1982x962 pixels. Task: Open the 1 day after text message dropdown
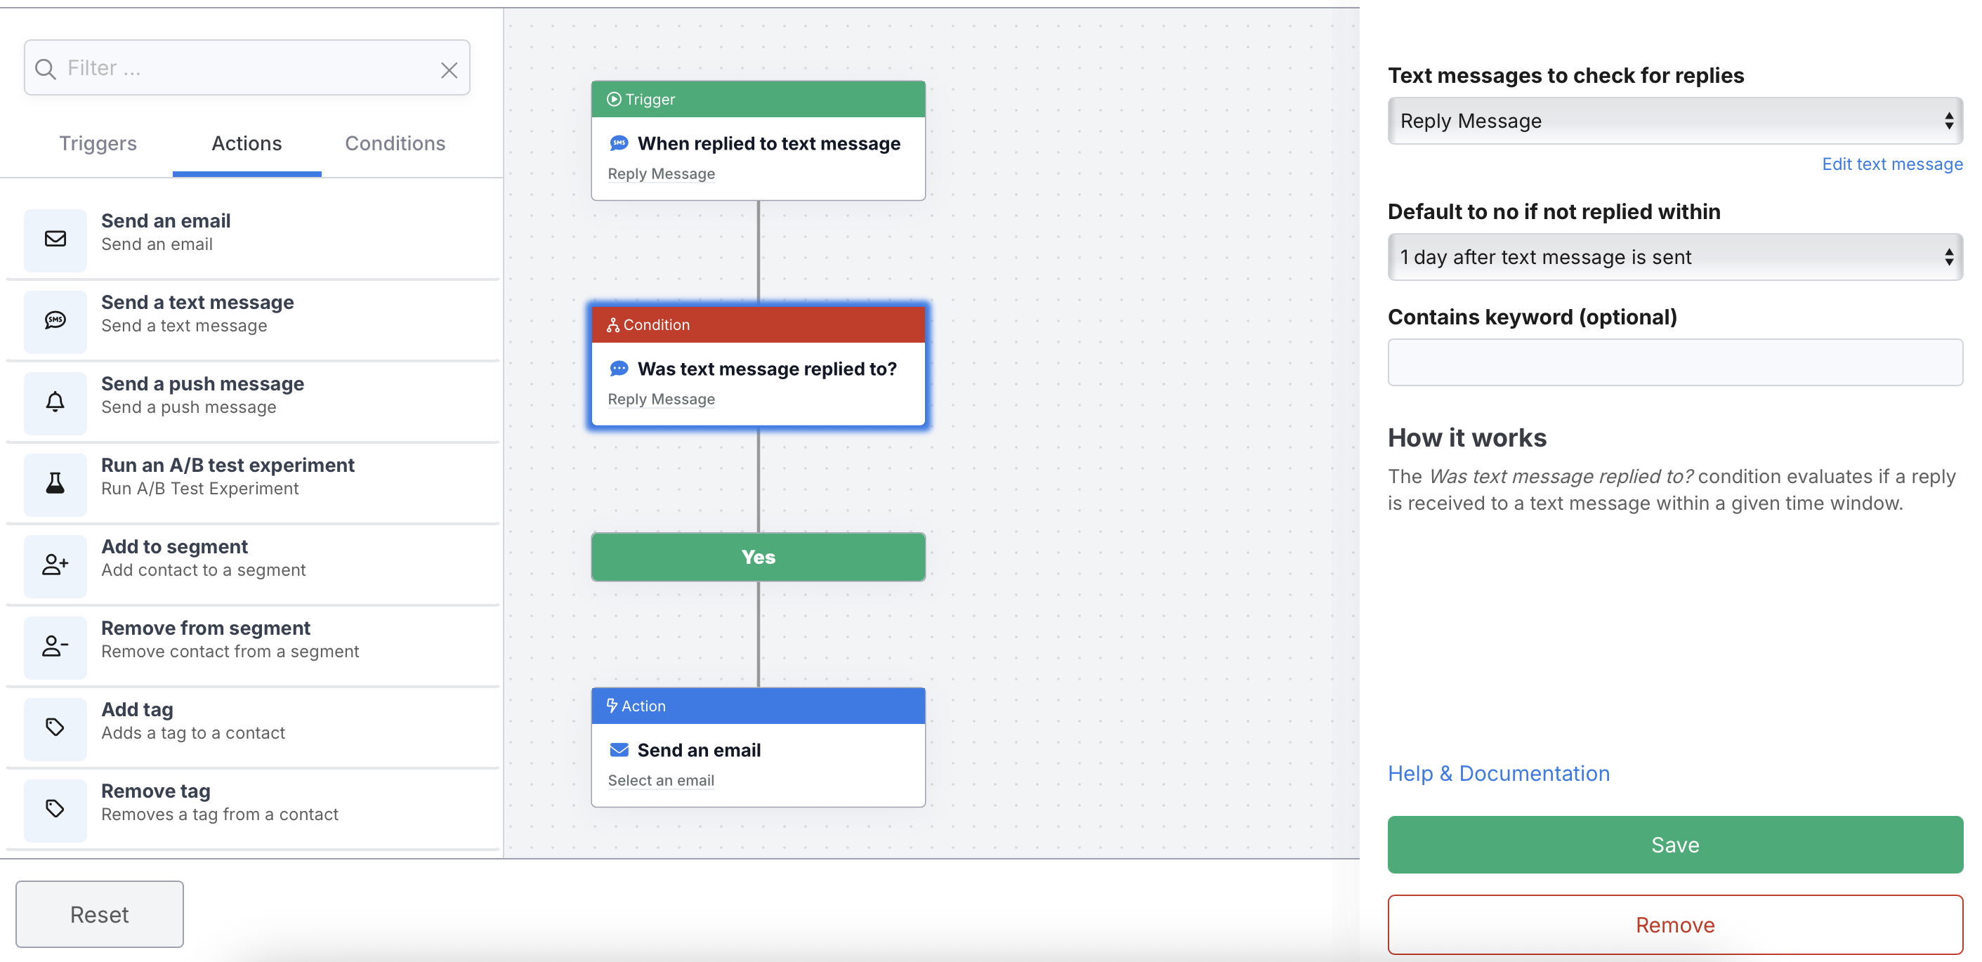pos(1674,258)
